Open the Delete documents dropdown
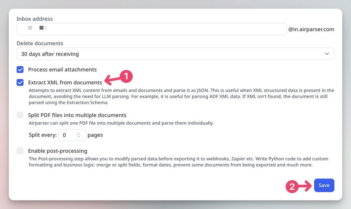Screen dimensions: 351x209 coord(175,54)
